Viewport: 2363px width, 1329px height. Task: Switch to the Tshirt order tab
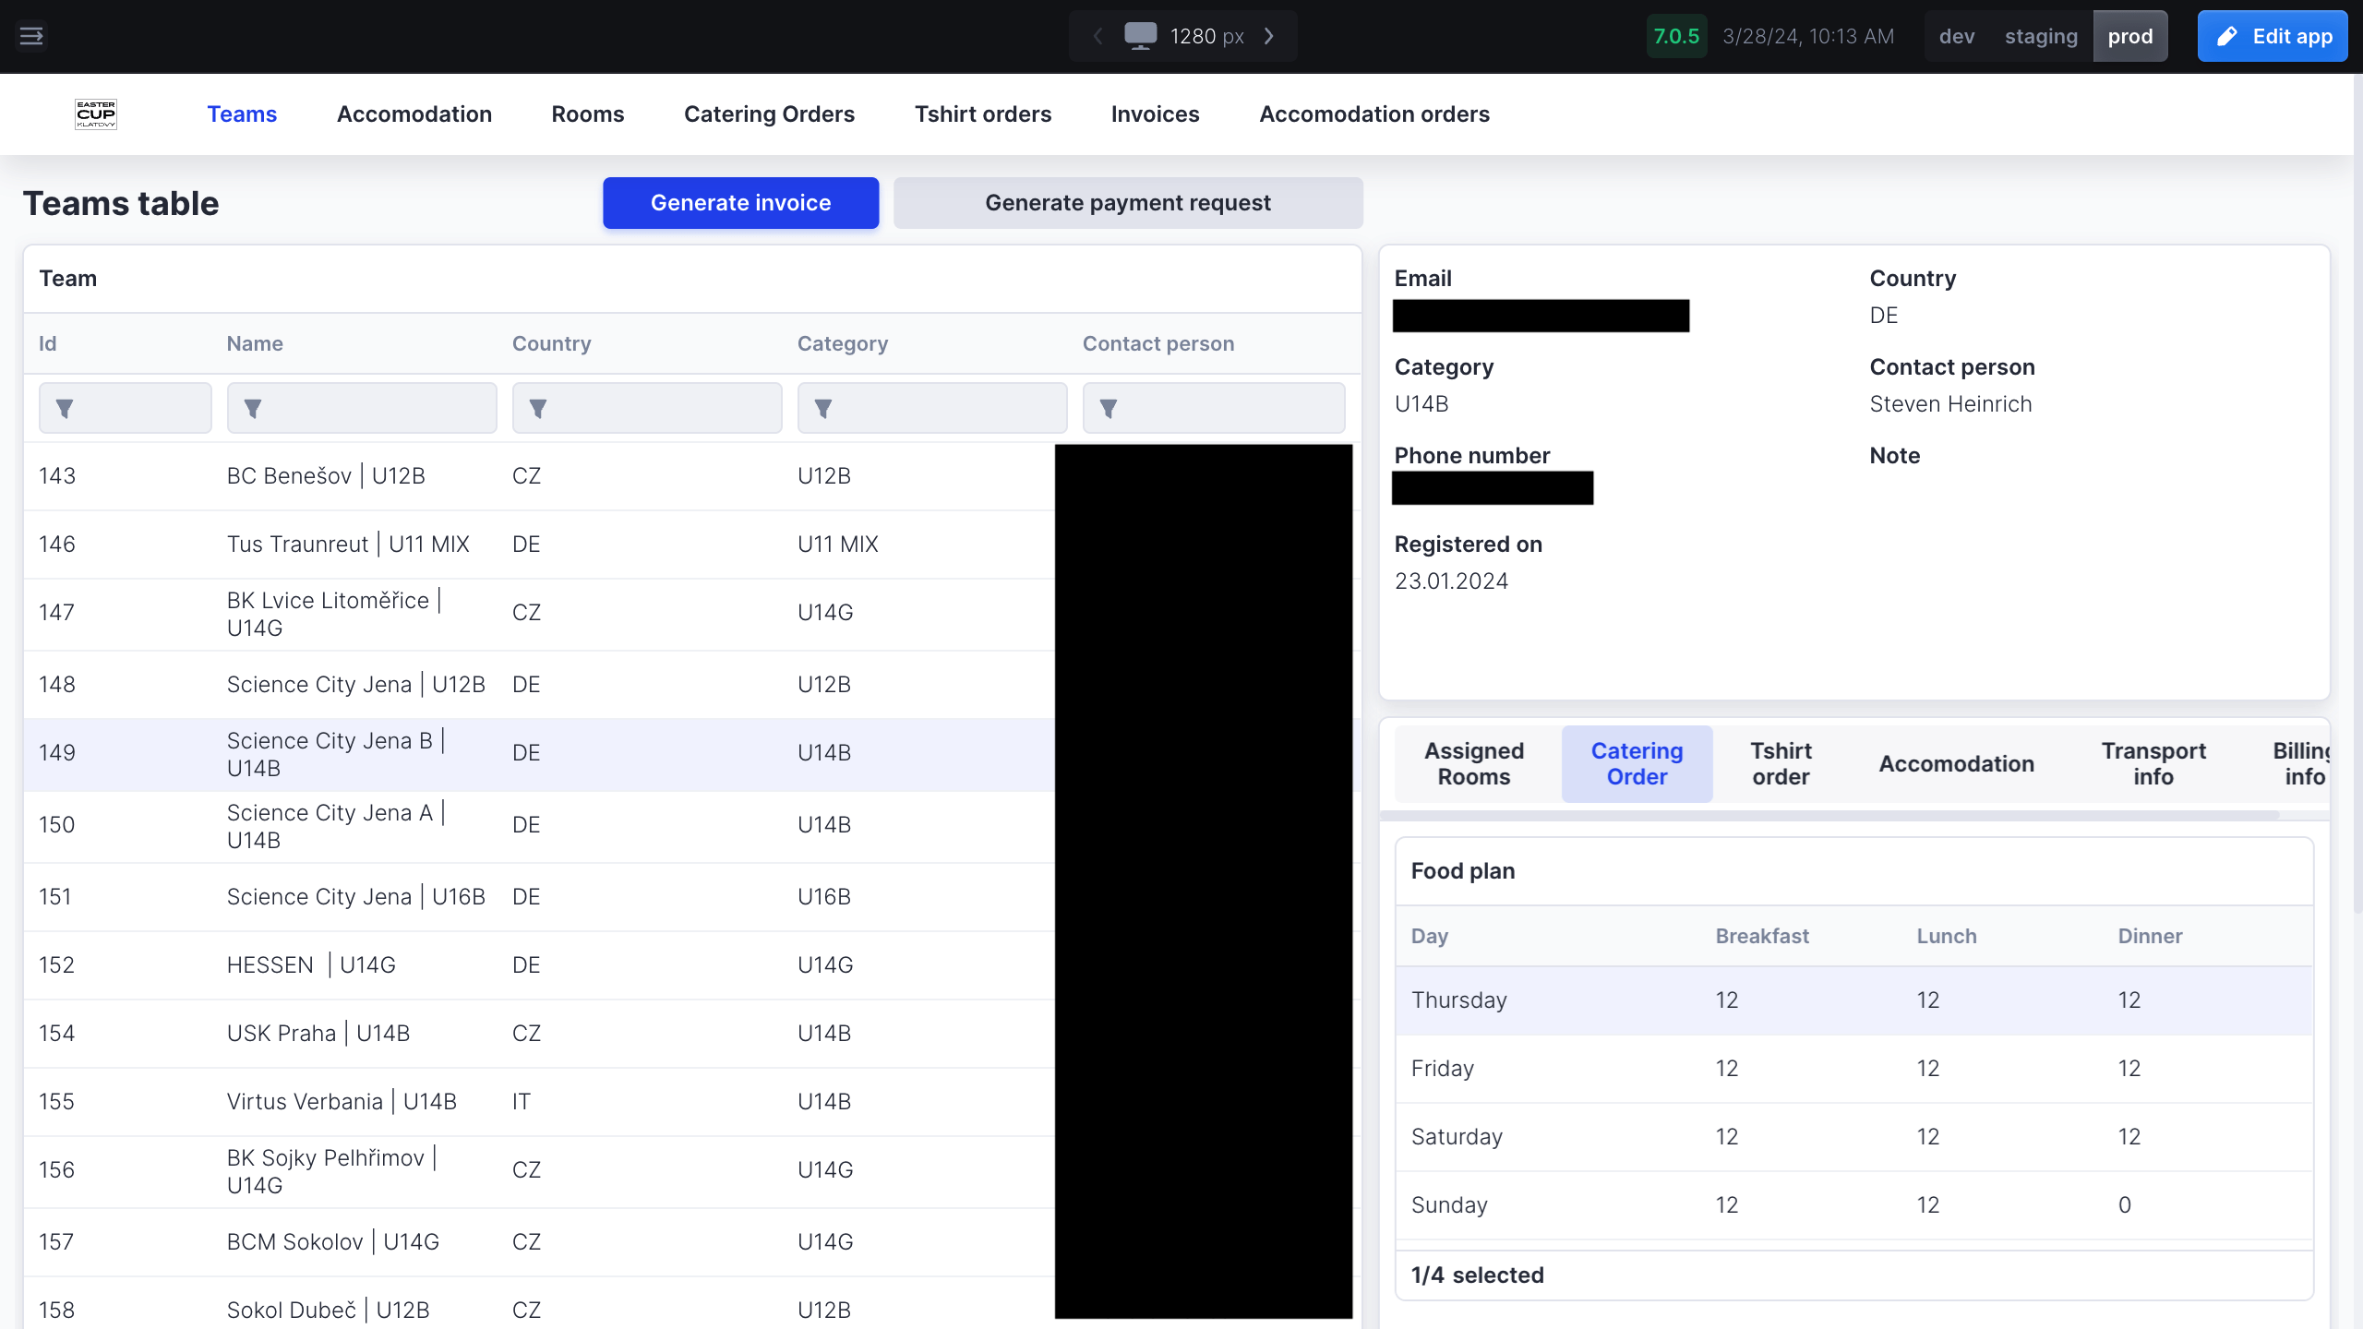pyautogui.click(x=1781, y=763)
